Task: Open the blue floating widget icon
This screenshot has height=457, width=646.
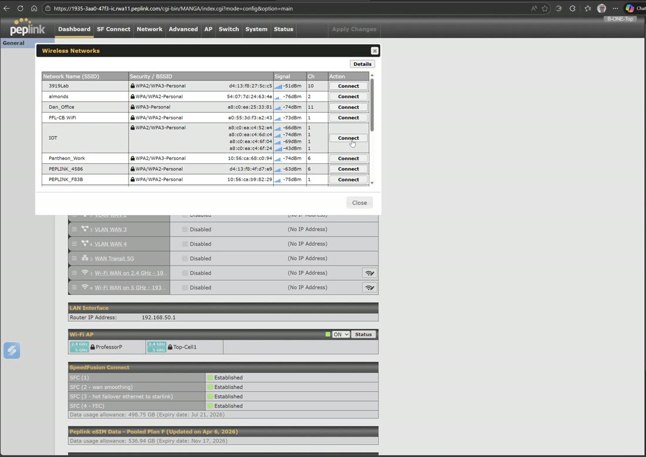Action: (x=12, y=350)
